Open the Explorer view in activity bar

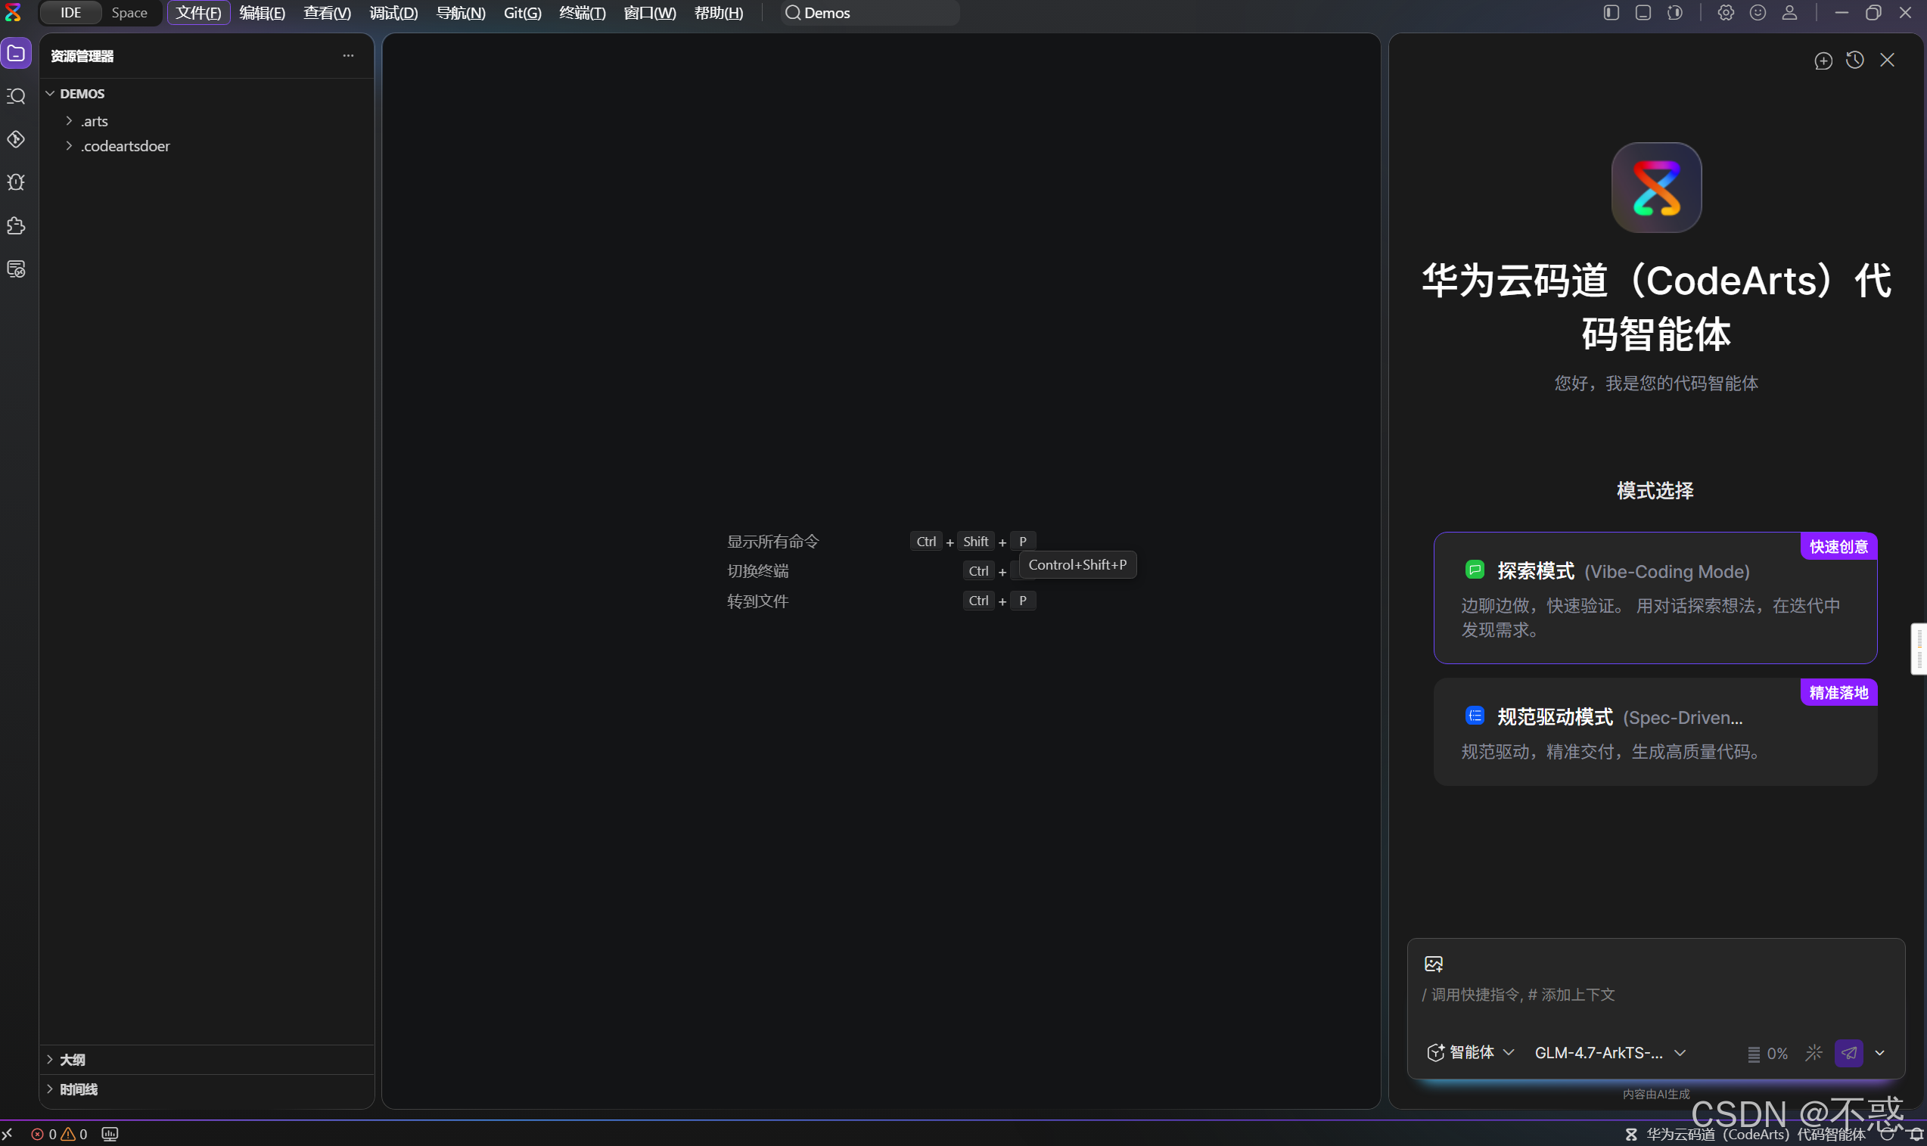tap(16, 54)
